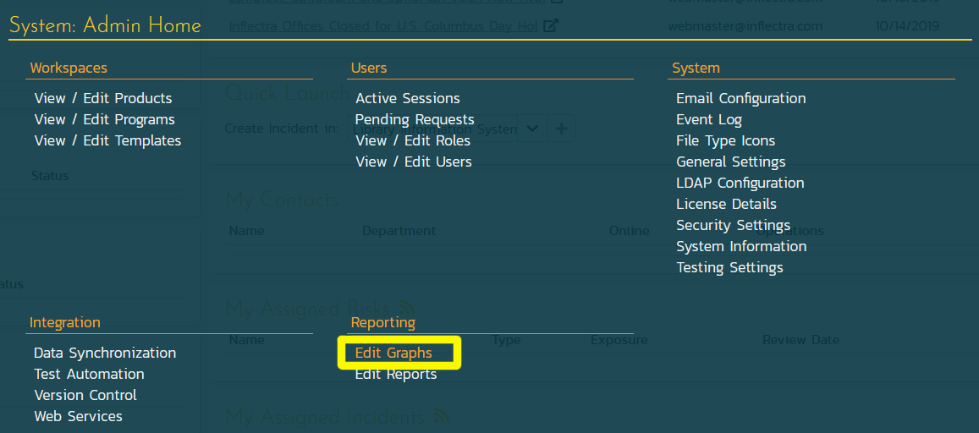Go to View / Edit Products
Image resolution: width=979 pixels, height=433 pixels.
click(103, 98)
